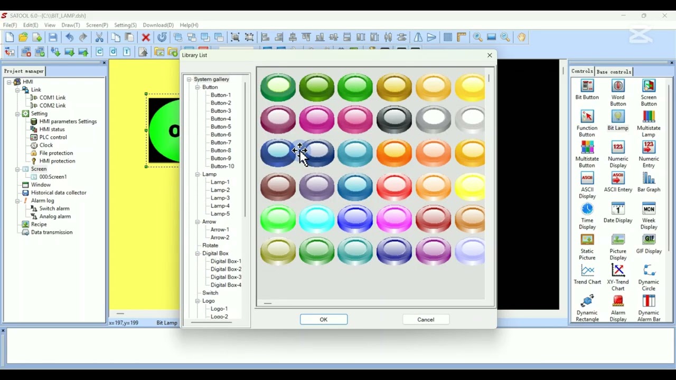The height and width of the screenshot is (380, 676).
Task: Select the Week Display control
Action: [649, 216]
